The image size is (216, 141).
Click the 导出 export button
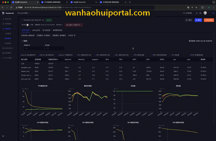(x=189, y=20)
